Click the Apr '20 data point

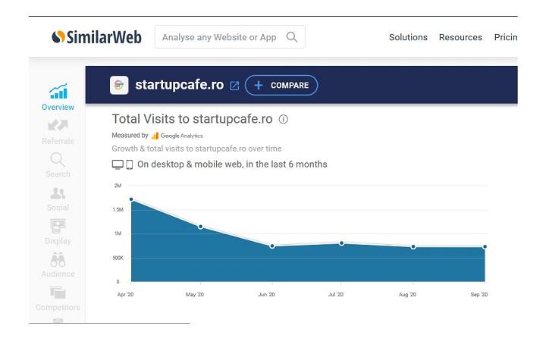coord(131,199)
